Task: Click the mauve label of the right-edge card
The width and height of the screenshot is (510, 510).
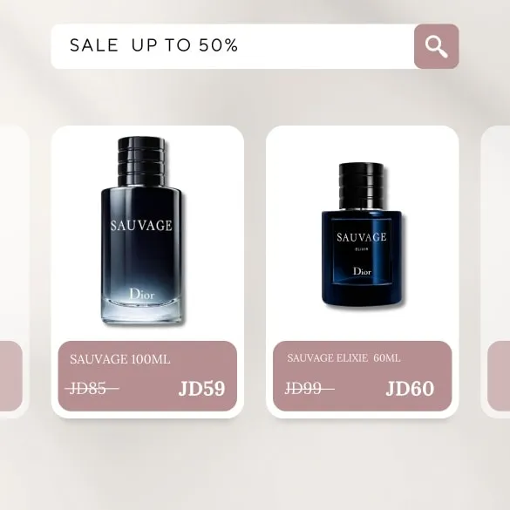Action: click(499, 376)
